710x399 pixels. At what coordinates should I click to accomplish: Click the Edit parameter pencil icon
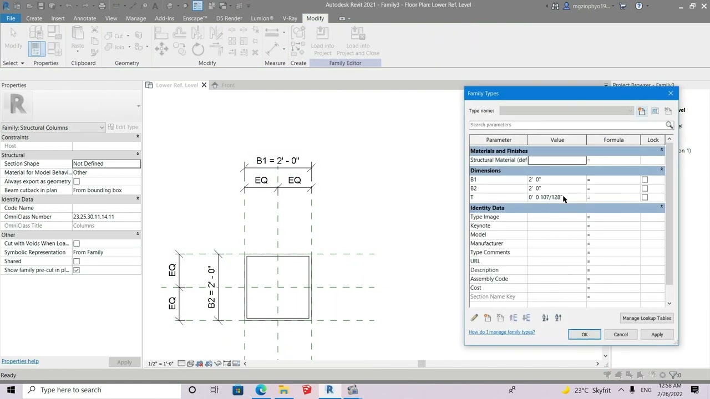[x=474, y=318]
